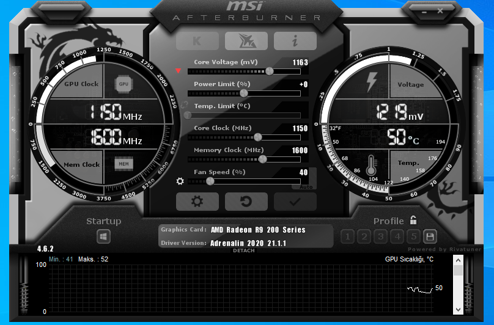Select profile slot 2
The height and width of the screenshot is (325, 494).
364,236
